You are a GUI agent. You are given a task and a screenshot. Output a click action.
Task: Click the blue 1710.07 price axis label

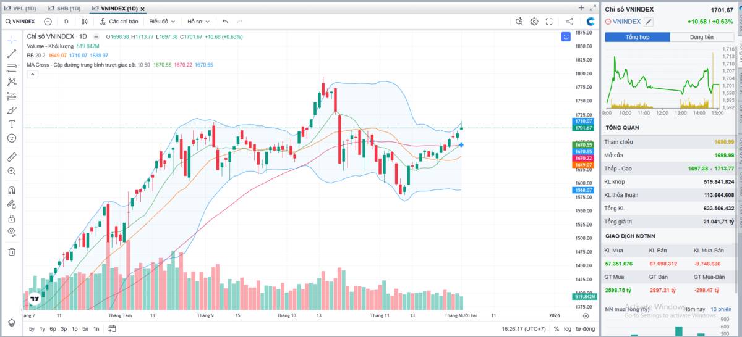(584, 122)
